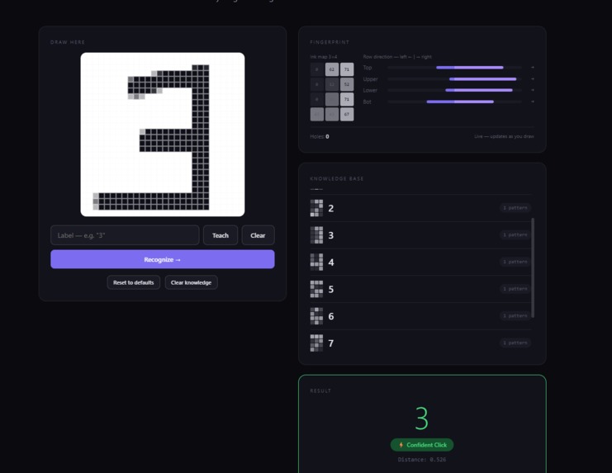Click the pattern thumbnail for digit 6

tap(316, 316)
